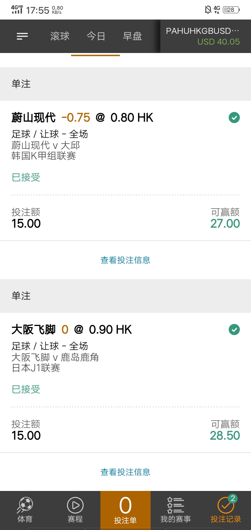Expand 查看投注信息 for 大阪飞脚 bet

click(x=125, y=472)
